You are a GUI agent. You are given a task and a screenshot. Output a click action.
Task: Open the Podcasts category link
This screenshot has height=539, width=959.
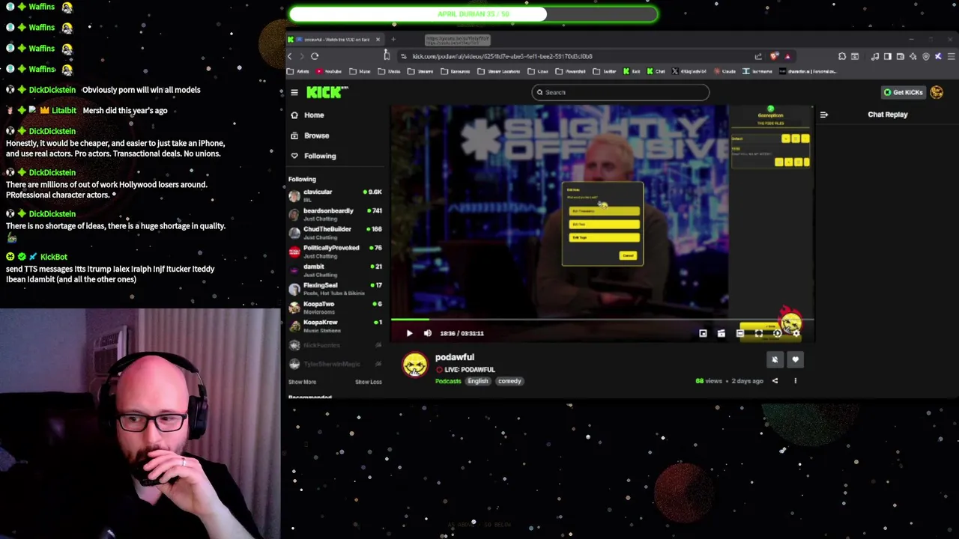(x=448, y=381)
